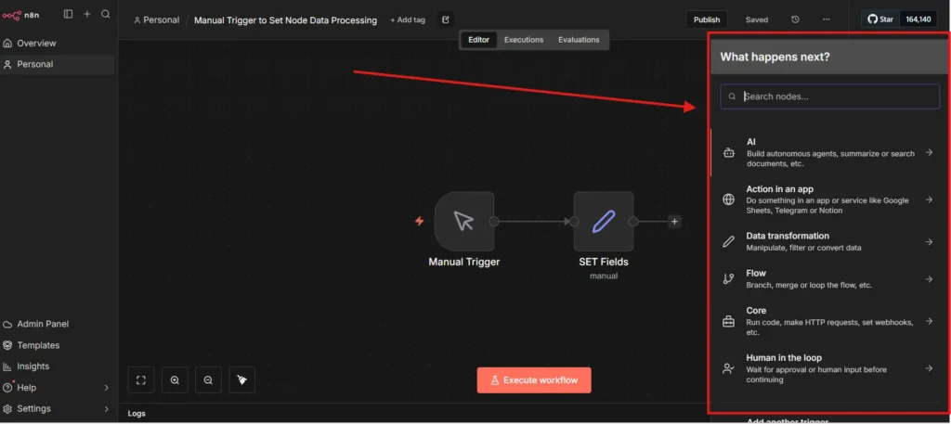
Task: Select the SET Fields node
Action: [x=604, y=222]
